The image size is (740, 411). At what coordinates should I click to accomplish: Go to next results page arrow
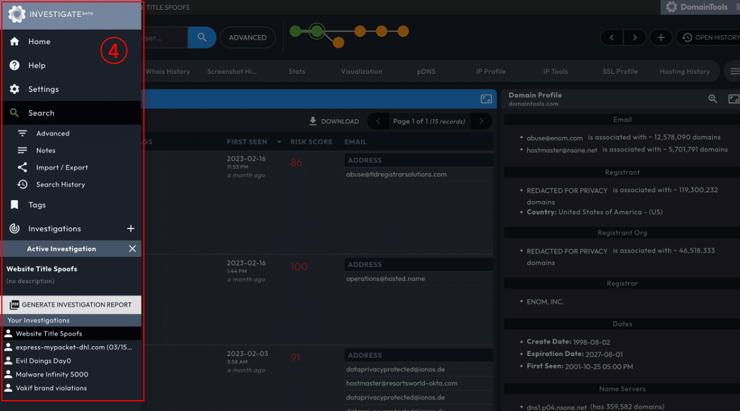point(481,121)
